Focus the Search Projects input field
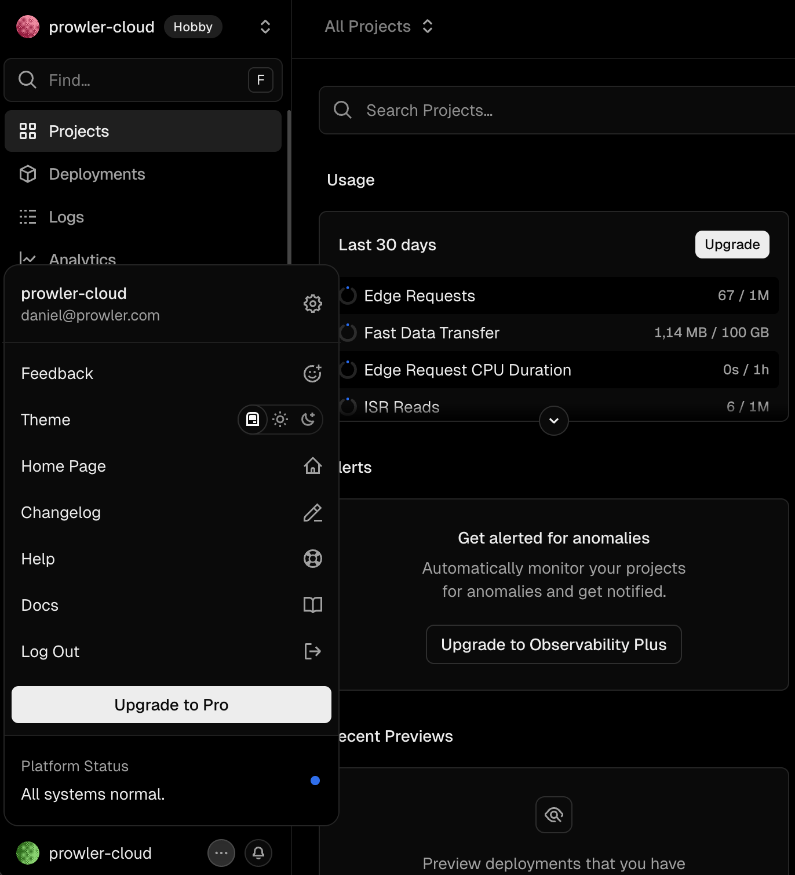The width and height of the screenshot is (795, 875). point(557,110)
